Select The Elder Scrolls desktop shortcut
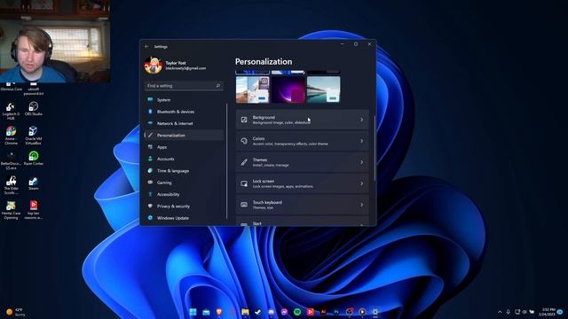Screen dimensions: 568x319 (x=11, y=185)
